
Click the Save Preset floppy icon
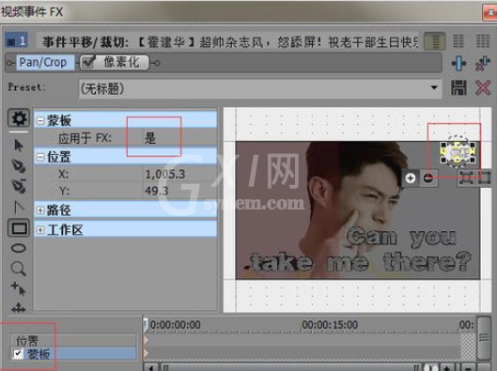[458, 87]
